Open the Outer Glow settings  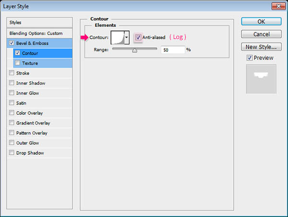click(39, 143)
